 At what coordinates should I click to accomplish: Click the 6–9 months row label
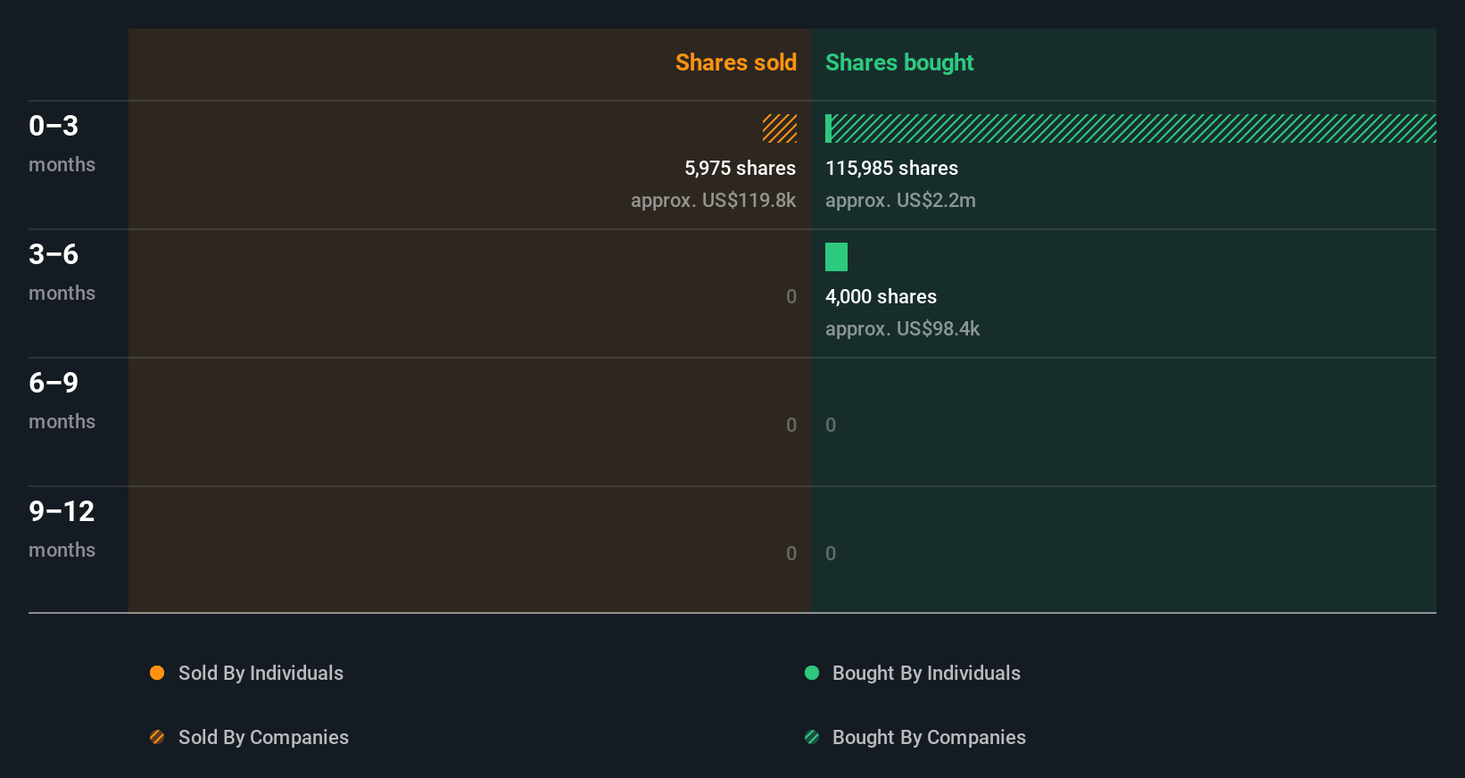click(x=62, y=400)
